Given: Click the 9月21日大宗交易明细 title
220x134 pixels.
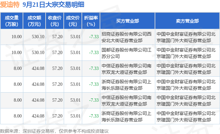Looking at the screenshot, I should coord(53,5).
